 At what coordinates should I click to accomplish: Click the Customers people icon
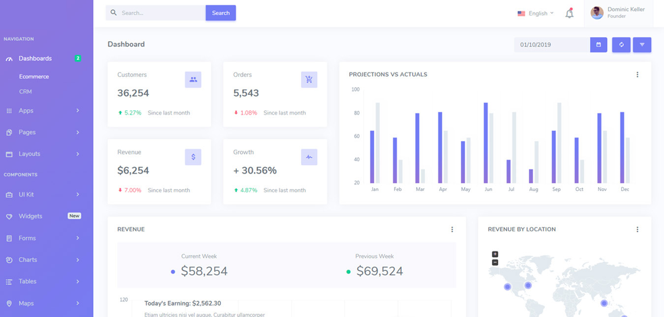point(193,80)
